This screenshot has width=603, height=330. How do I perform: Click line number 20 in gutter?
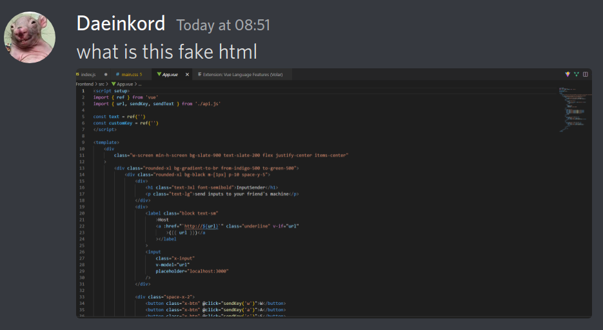(82, 213)
